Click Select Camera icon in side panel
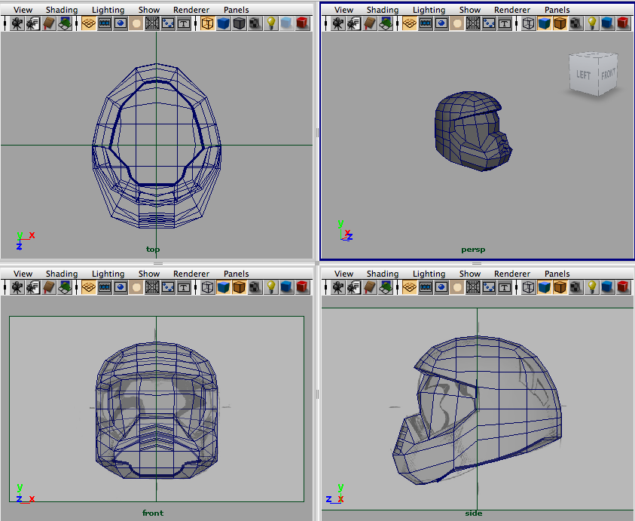Image resolution: width=635 pixels, height=521 pixels. tap(337, 287)
